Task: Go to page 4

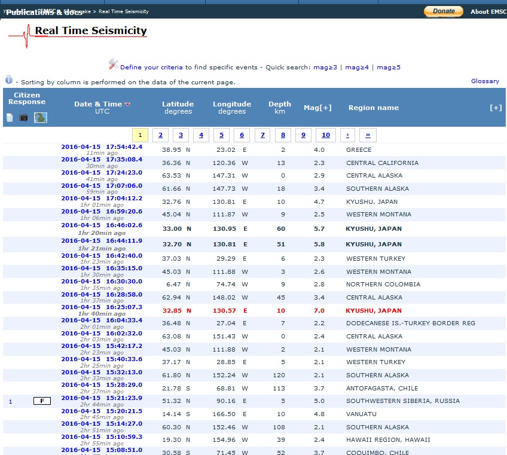Action: (201, 135)
